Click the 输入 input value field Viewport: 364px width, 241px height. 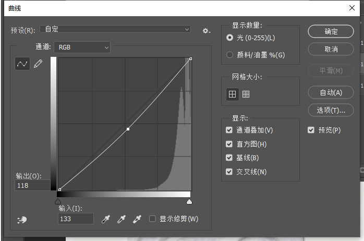(x=76, y=219)
